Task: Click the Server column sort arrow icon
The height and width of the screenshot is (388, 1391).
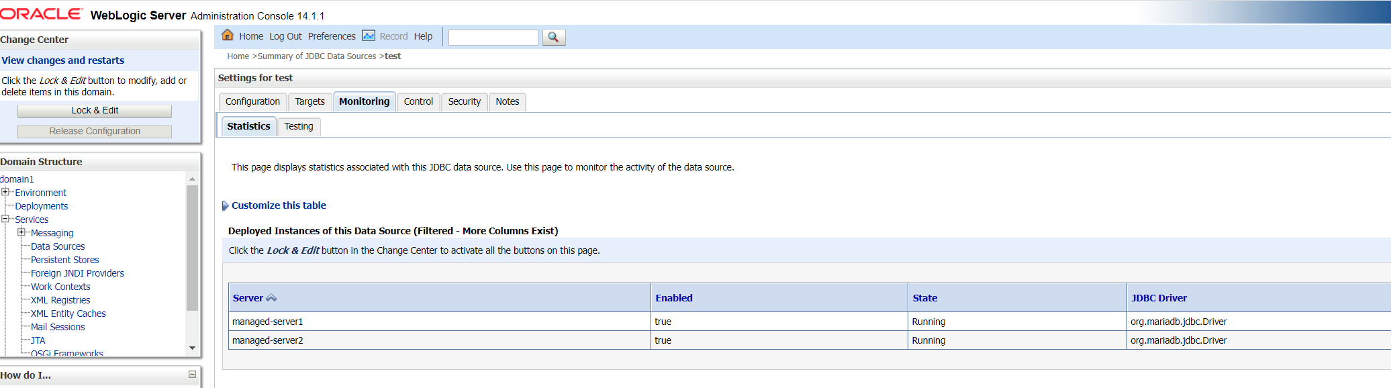Action: click(271, 298)
